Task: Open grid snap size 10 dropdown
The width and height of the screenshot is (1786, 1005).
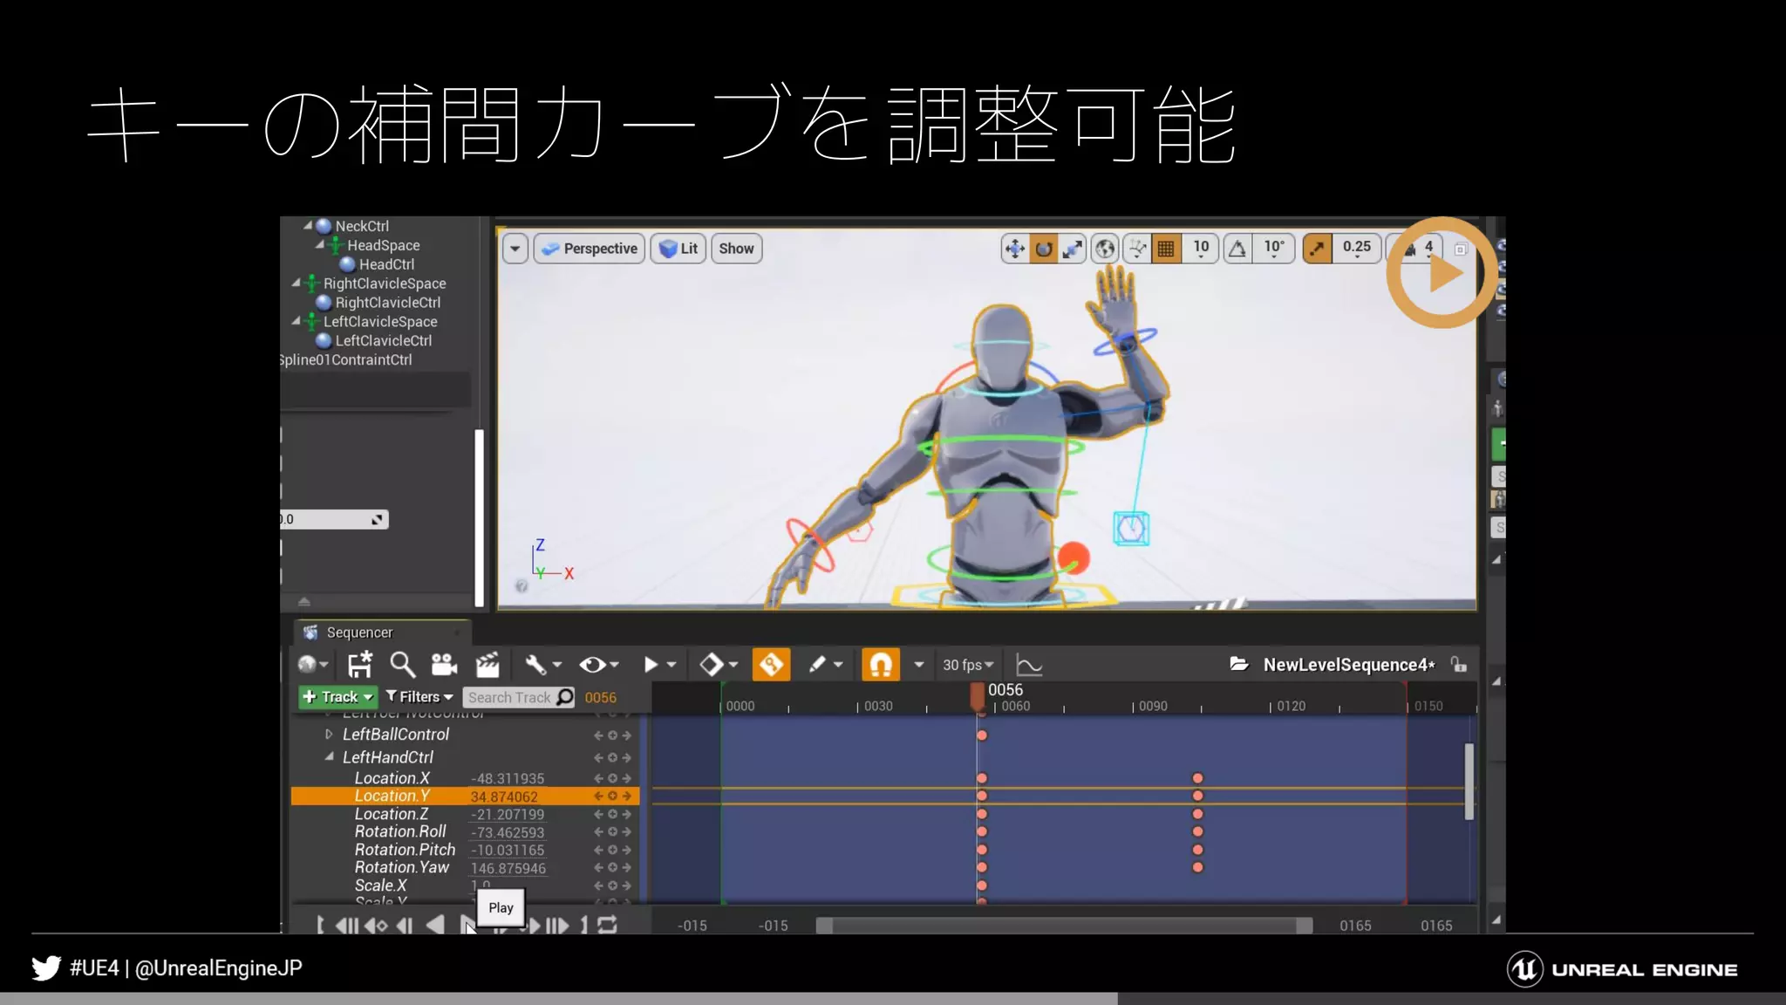Action: pos(1201,249)
